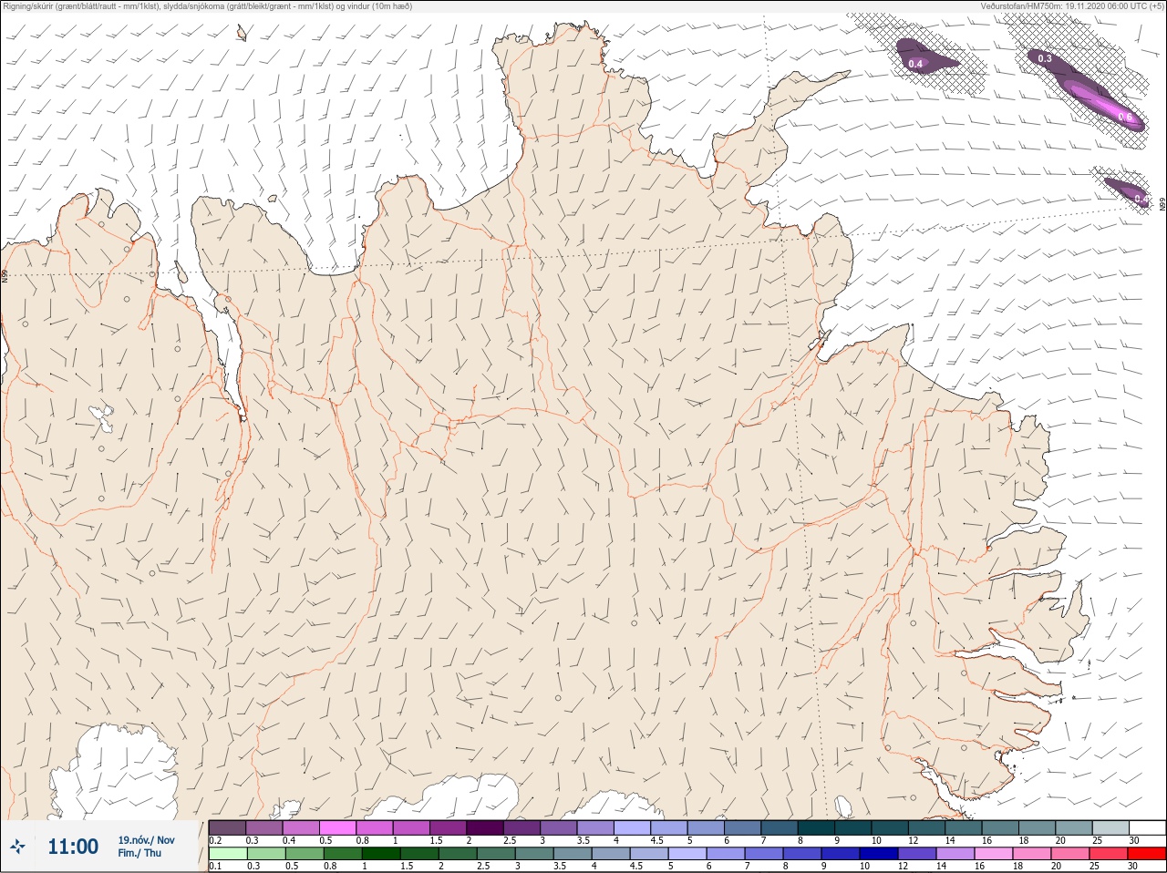
Task: Click the '1.5' value in top legend row
Action: (436, 840)
